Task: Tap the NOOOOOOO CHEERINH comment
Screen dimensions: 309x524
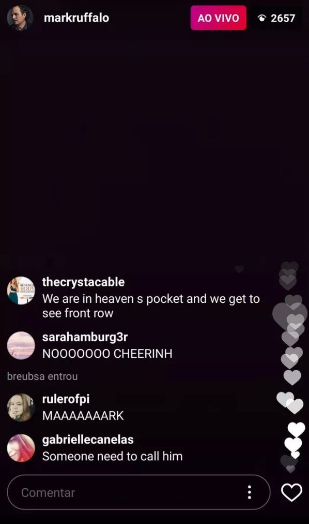Action: pyautogui.click(x=107, y=354)
